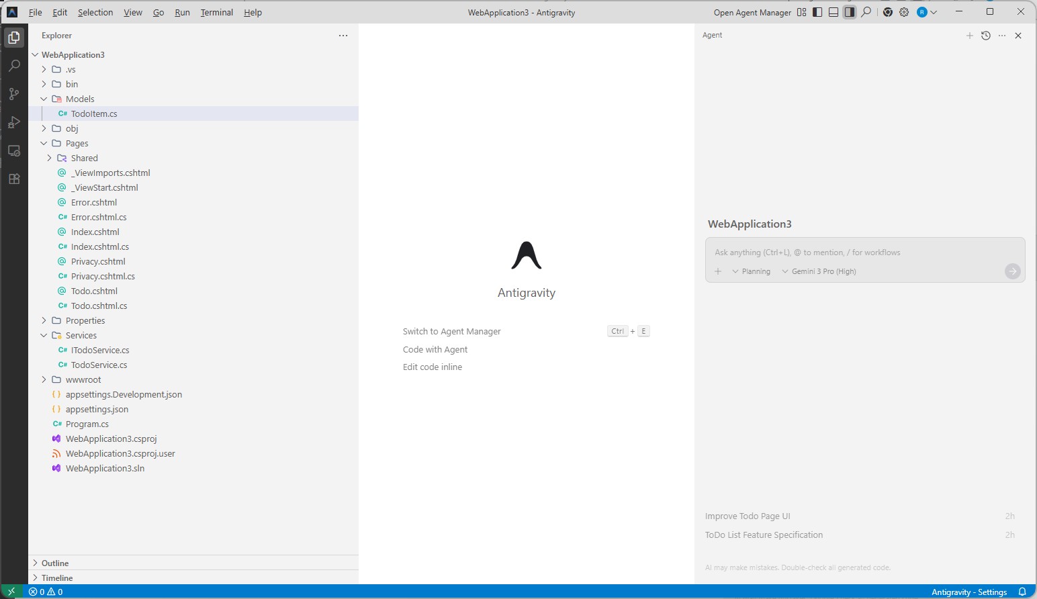Toggle the bottom panel
The width and height of the screenshot is (1037, 599).
(833, 12)
